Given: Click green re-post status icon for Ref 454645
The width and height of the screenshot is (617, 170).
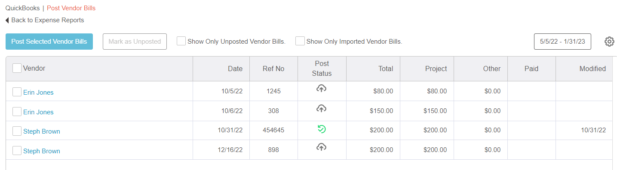Looking at the screenshot, I should (x=322, y=128).
